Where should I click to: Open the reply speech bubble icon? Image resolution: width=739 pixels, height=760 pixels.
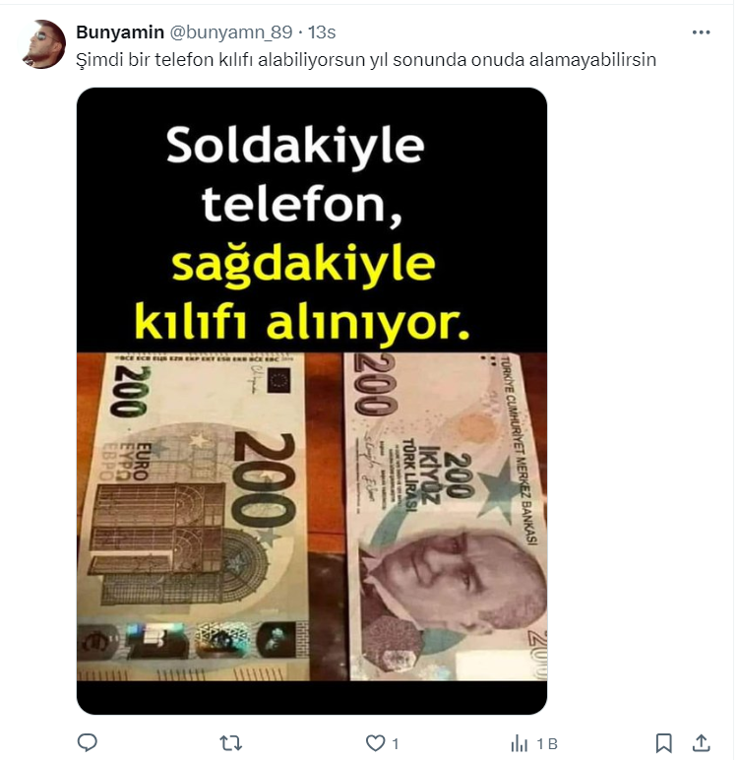pyautogui.click(x=88, y=742)
